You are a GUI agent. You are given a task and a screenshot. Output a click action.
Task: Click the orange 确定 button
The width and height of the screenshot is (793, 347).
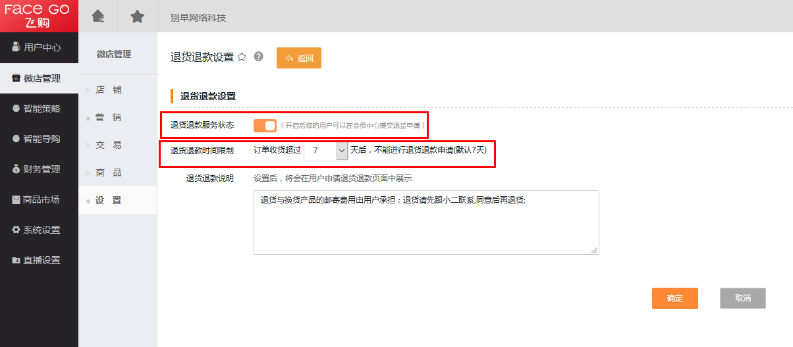pyautogui.click(x=674, y=298)
